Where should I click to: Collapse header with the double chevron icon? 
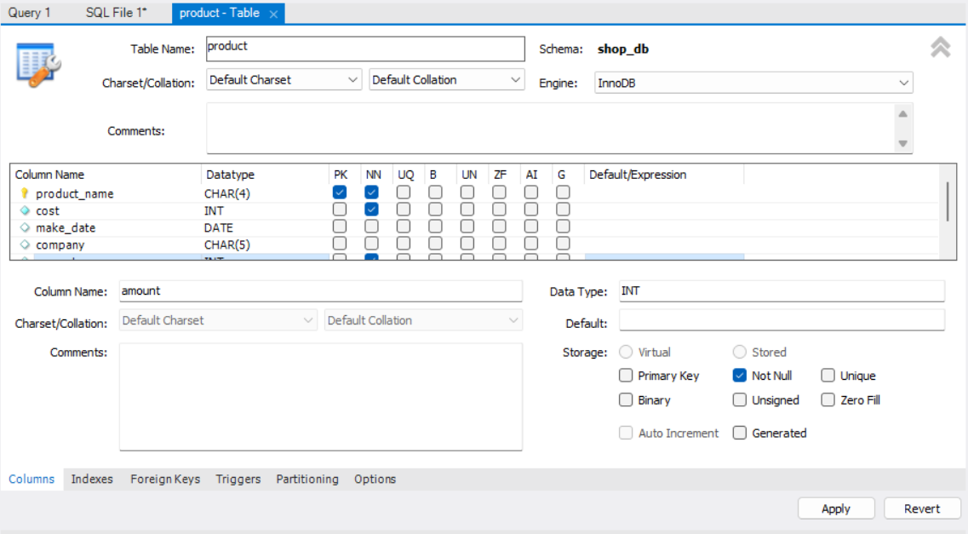(x=940, y=48)
